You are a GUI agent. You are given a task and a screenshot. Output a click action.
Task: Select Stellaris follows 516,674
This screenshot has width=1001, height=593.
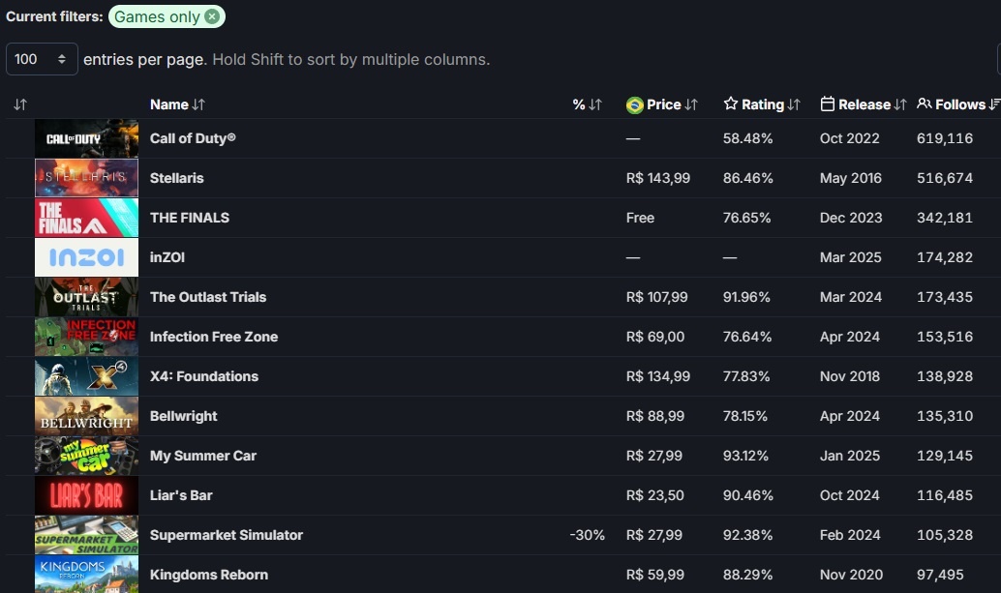pos(945,178)
